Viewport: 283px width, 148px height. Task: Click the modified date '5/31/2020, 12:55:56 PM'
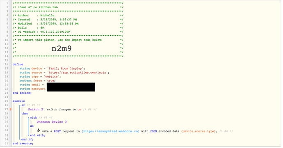59,24
